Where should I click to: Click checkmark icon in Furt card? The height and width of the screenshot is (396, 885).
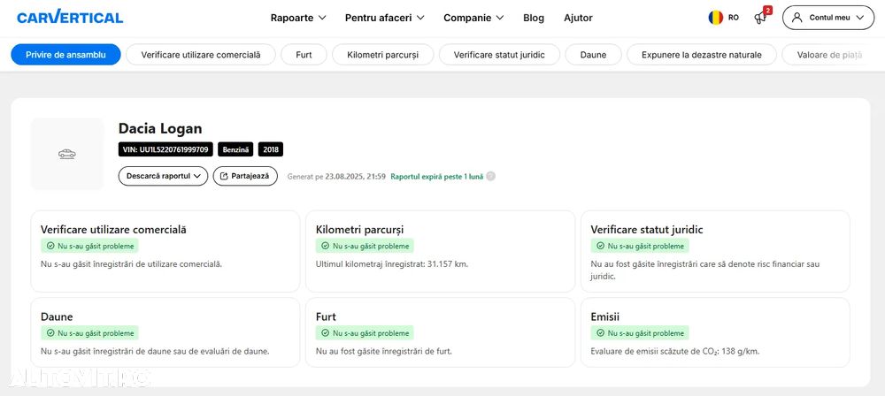click(326, 333)
